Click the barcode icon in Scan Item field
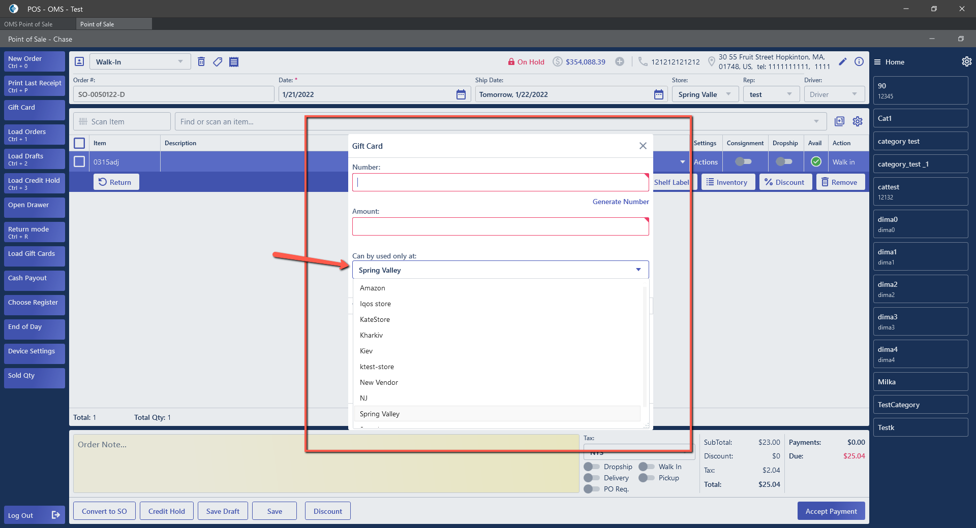The height and width of the screenshot is (528, 976). click(83, 122)
